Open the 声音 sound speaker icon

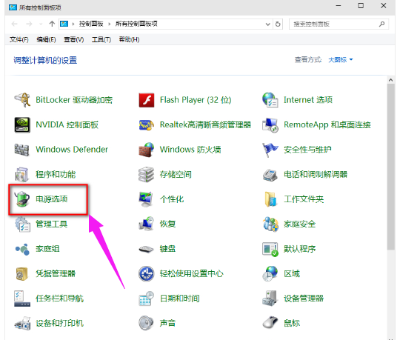[x=147, y=323]
